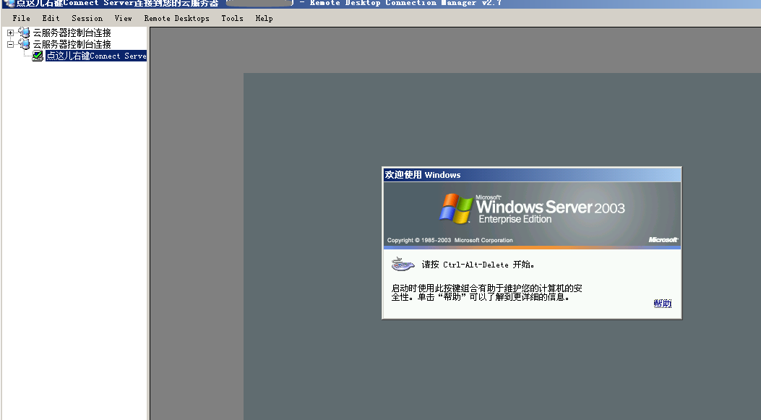
Task: Expand the collapsed 云服务器控制台连接 group via plus box
Action: 10,33
